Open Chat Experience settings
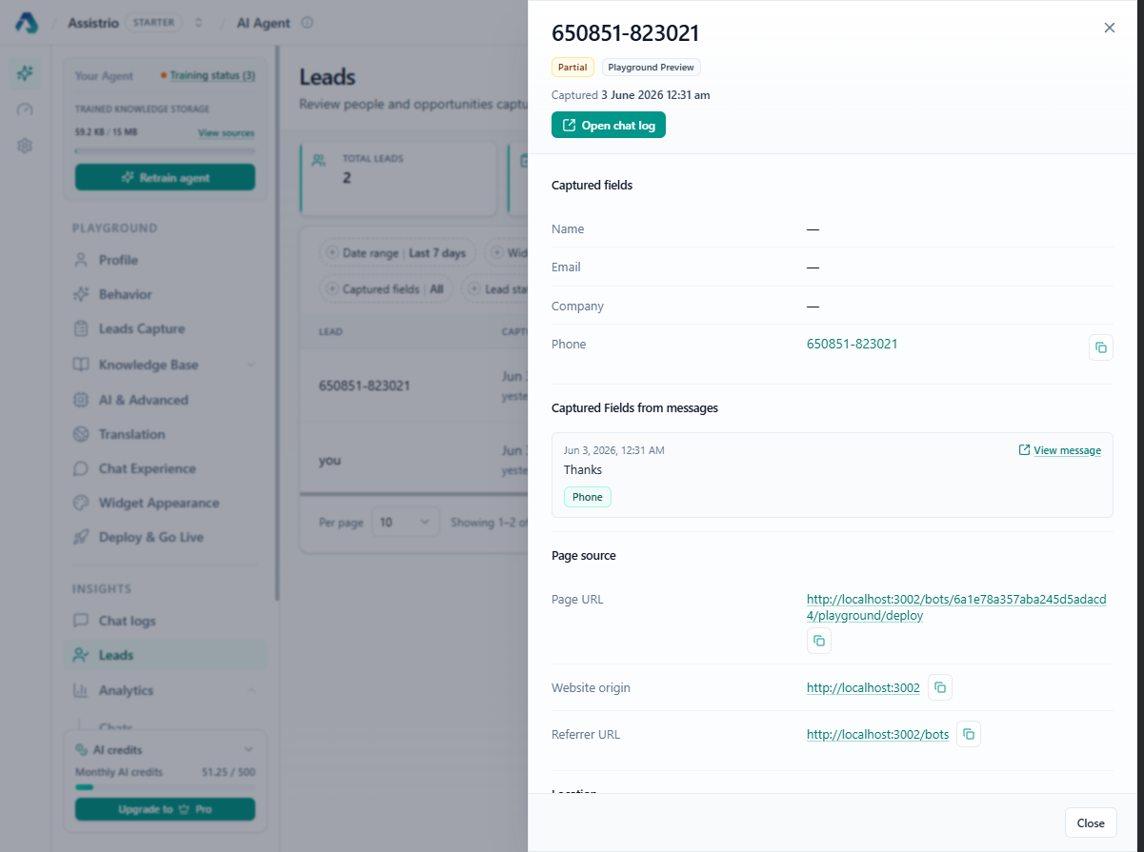The width and height of the screenshot is (1144, 852). point(164,468)
